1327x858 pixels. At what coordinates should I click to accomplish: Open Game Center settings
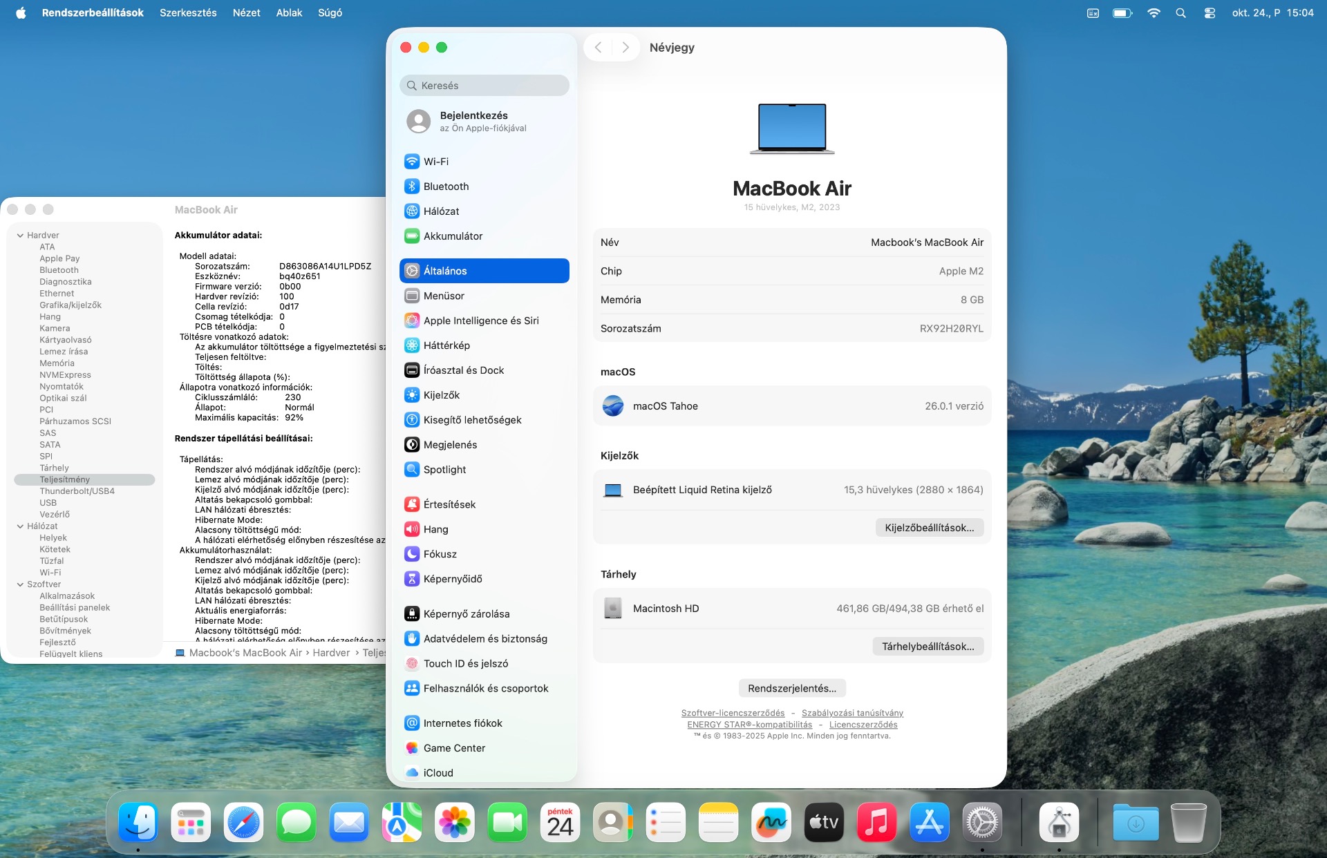tap(453, 748)
